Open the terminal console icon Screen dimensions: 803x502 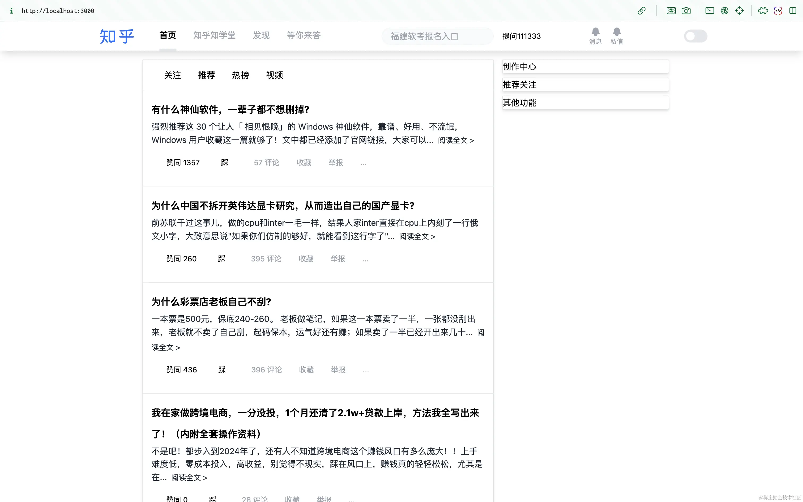pyautogui.click(x=710, y=11)
